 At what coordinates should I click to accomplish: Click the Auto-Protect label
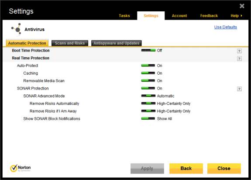(x=28, y=66)
